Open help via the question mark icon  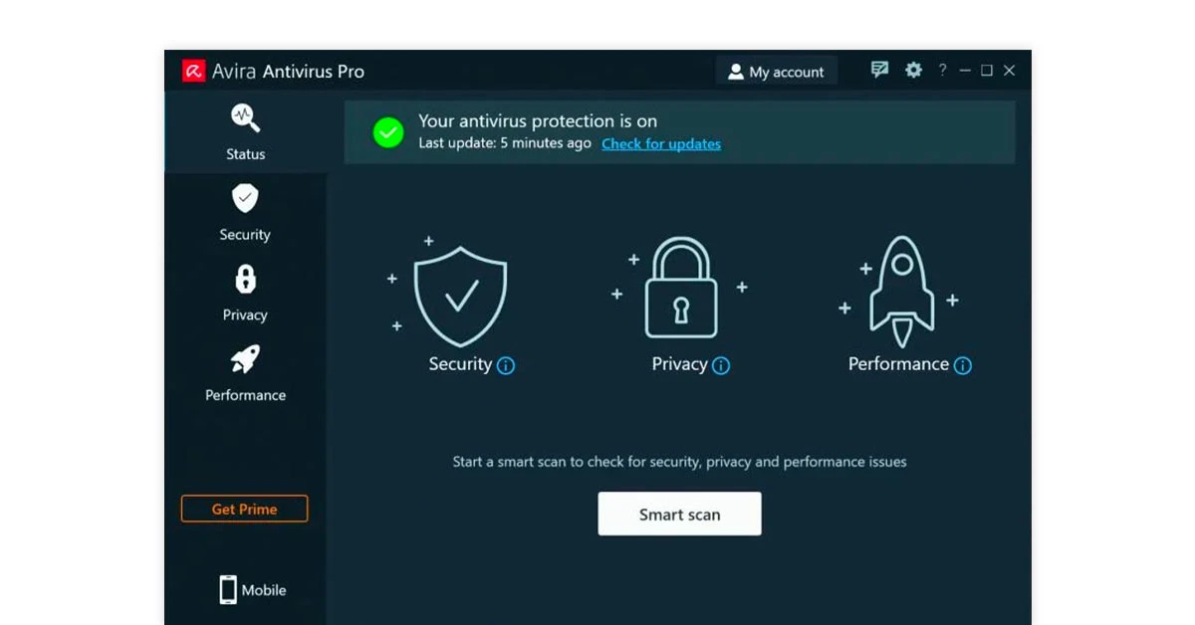942,70
